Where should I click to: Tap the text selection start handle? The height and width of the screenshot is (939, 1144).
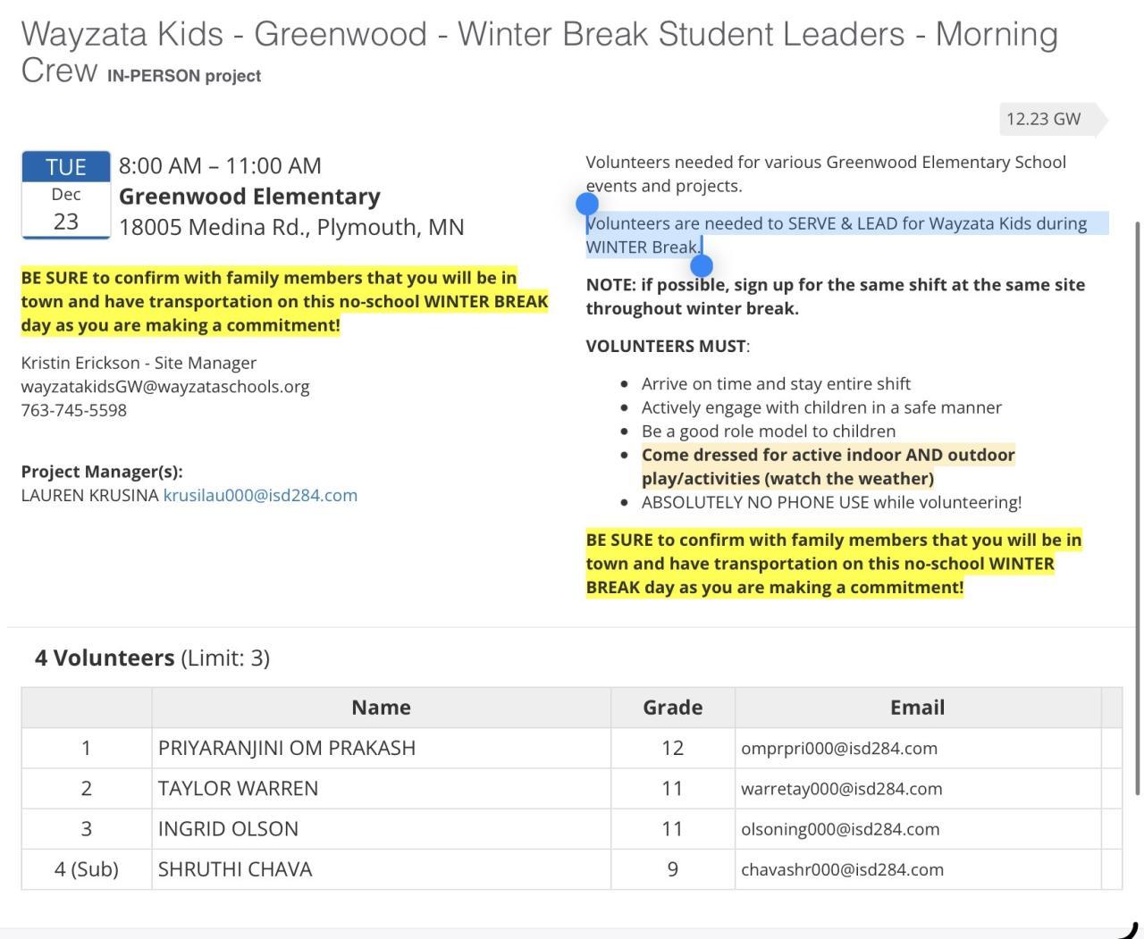pyautogui.click(x=587, y=205)
